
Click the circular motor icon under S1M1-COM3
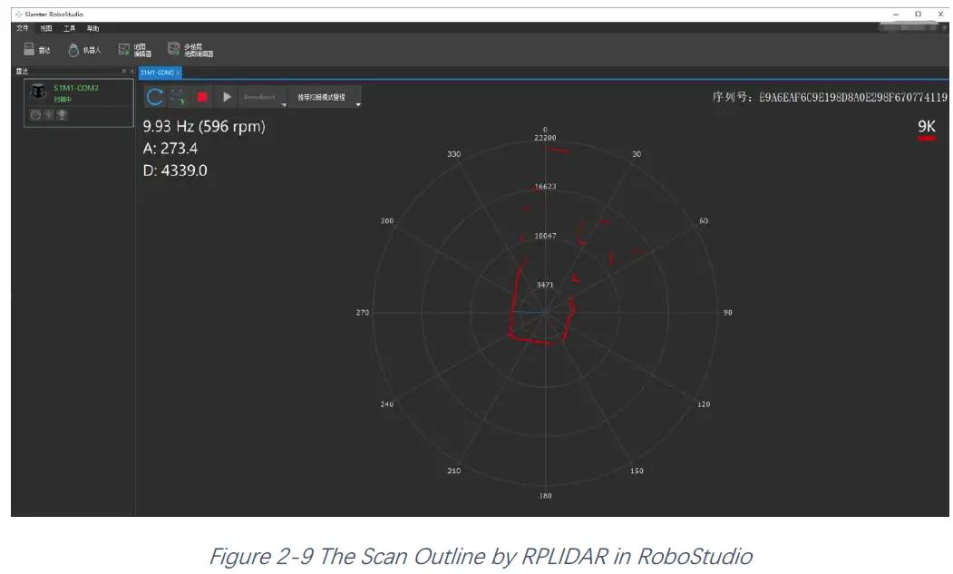[x=35, y=114]
